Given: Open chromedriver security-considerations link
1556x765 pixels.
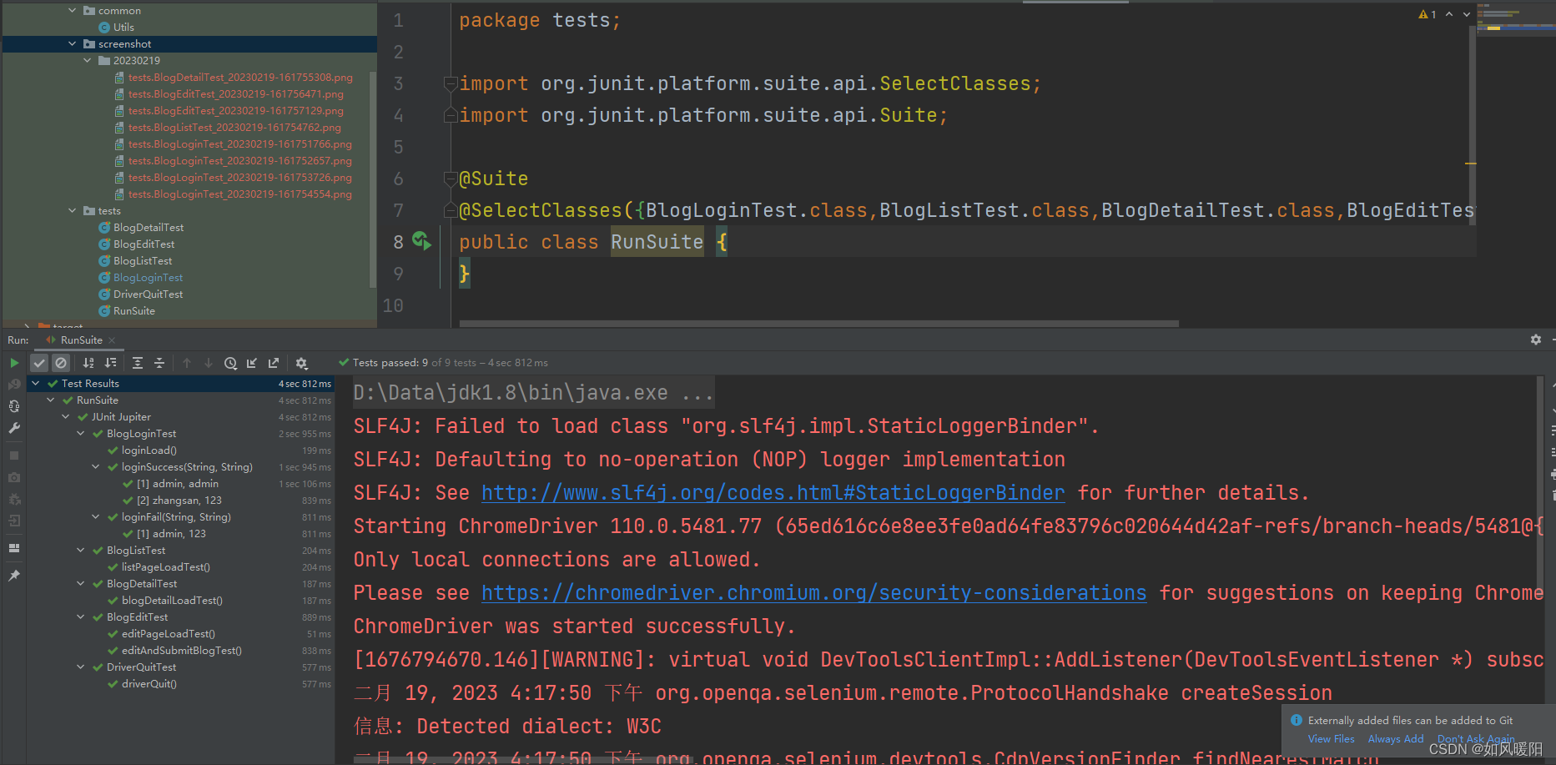Looking at the screenshot, I should pos(813,593).
